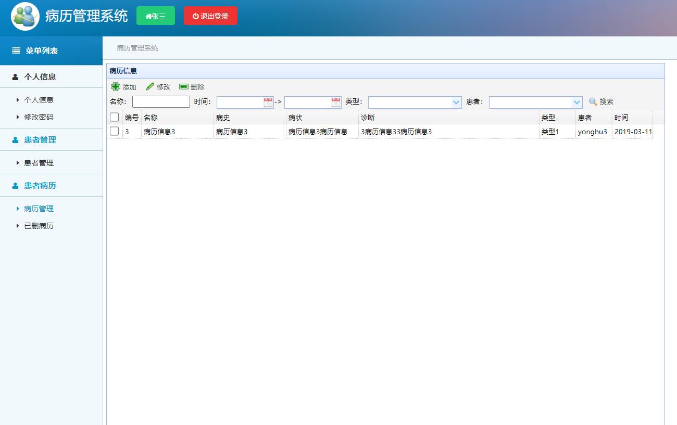Screen dimensions: 677x425
Task: Open the end time calendar picker icon
Action: (x=335, y=102)
